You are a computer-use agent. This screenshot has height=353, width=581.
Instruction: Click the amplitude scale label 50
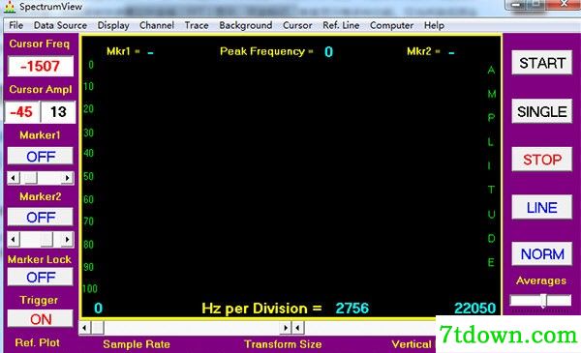pos(88,176)
